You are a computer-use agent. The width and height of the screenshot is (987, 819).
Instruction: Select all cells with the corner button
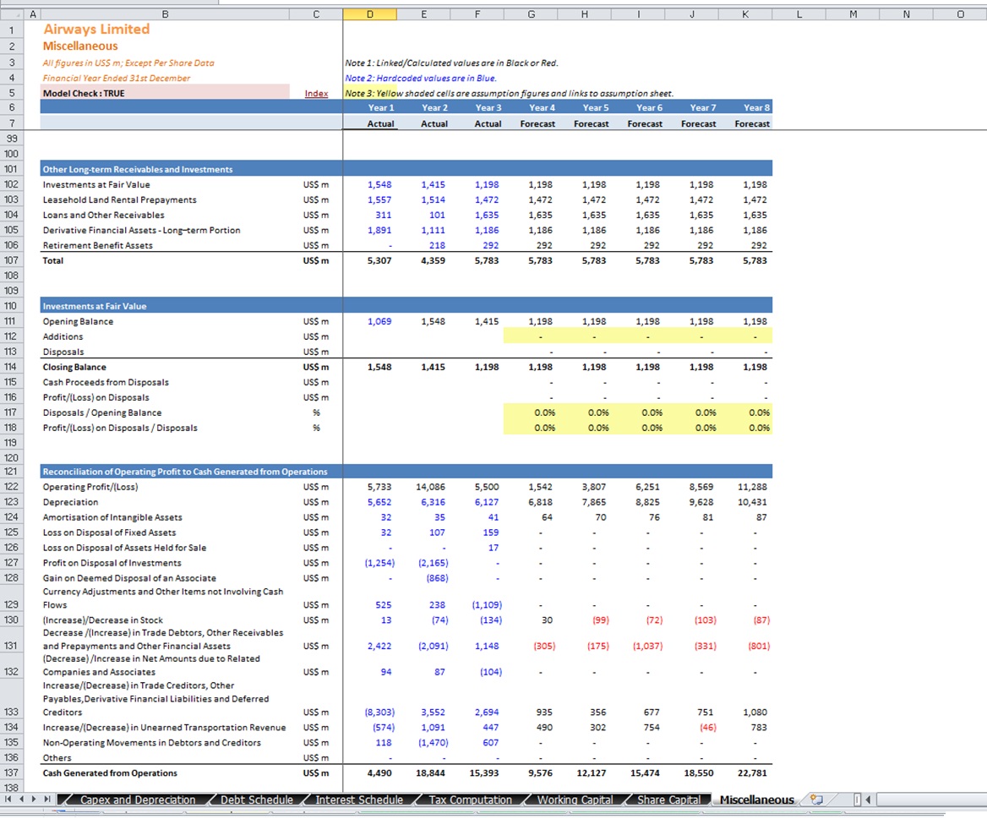[12, 14]
